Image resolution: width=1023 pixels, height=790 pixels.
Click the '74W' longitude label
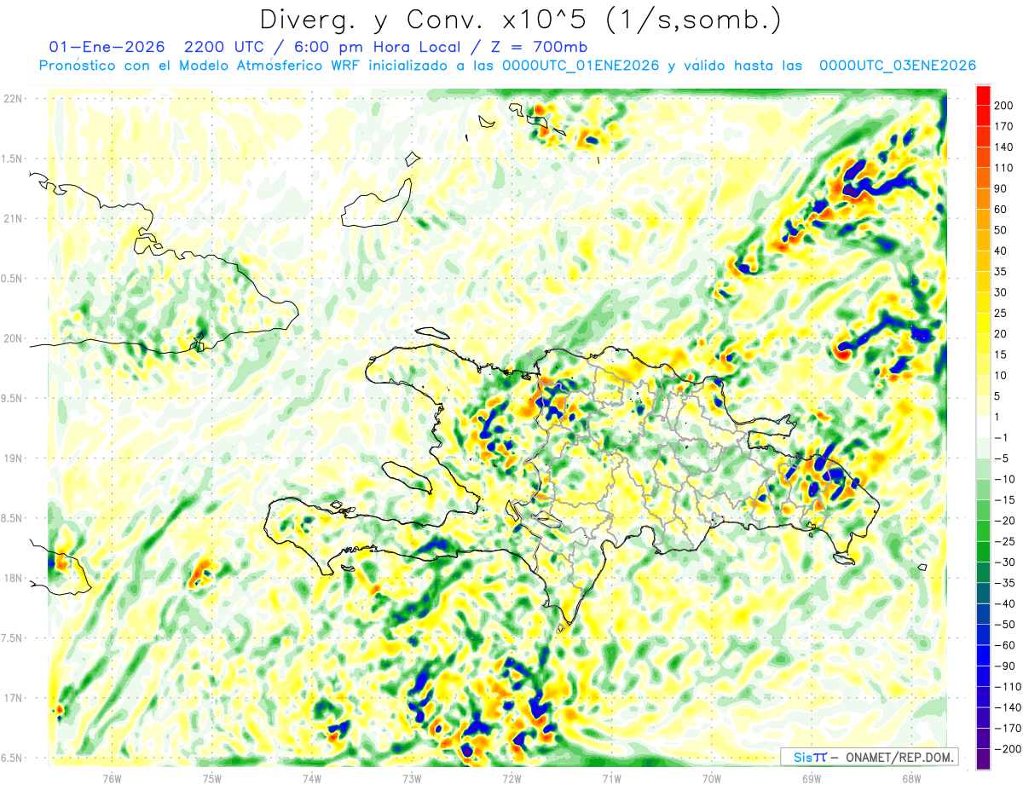312,778
